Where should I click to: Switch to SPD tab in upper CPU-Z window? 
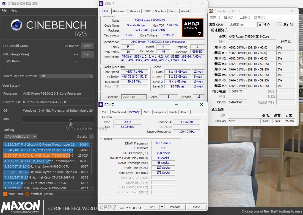(147, 11)
